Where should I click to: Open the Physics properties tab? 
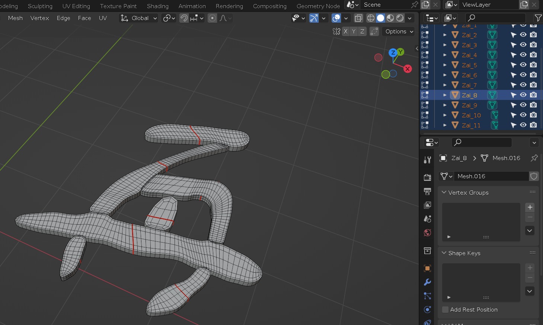427,310
